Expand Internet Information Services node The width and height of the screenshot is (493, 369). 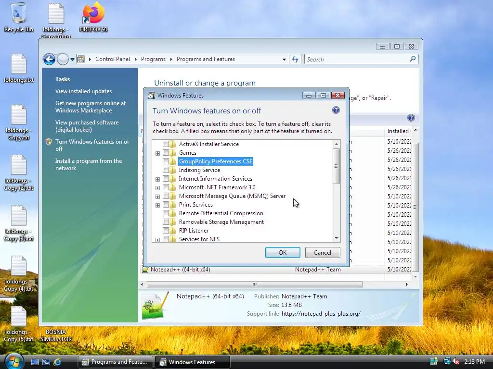(x=157, y=180)
